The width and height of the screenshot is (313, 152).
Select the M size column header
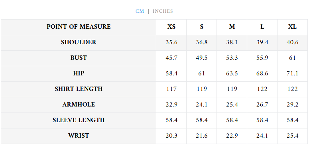coord(232,27)
